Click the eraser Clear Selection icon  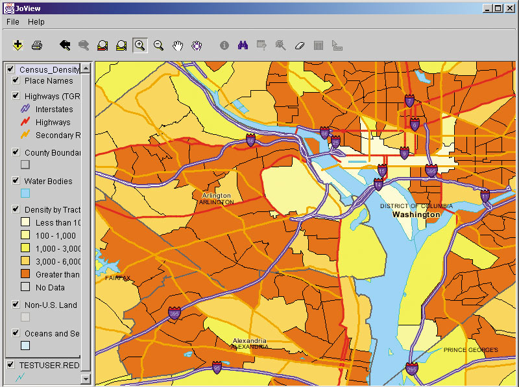click(x=299, y=45)
